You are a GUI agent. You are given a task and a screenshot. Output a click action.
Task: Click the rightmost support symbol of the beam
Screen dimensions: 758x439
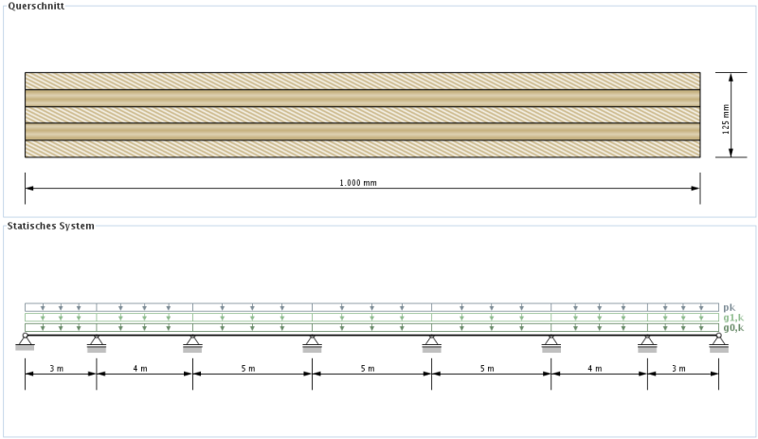click(718, 341)
